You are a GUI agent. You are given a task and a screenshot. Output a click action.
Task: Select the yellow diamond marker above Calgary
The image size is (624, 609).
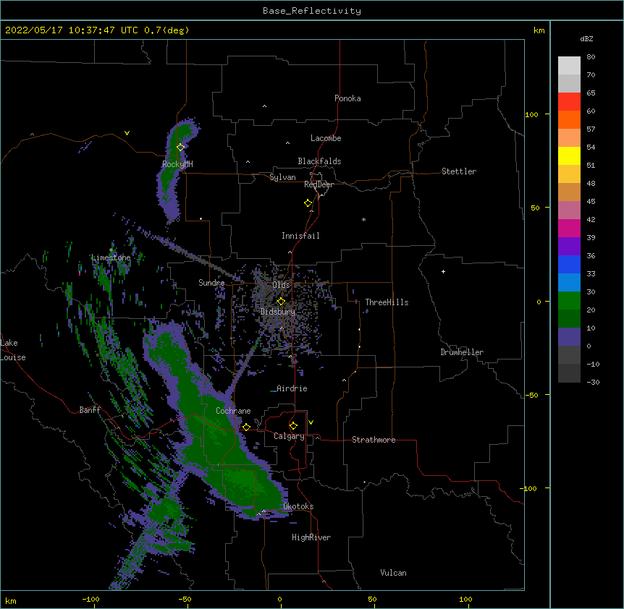(293, 426)
